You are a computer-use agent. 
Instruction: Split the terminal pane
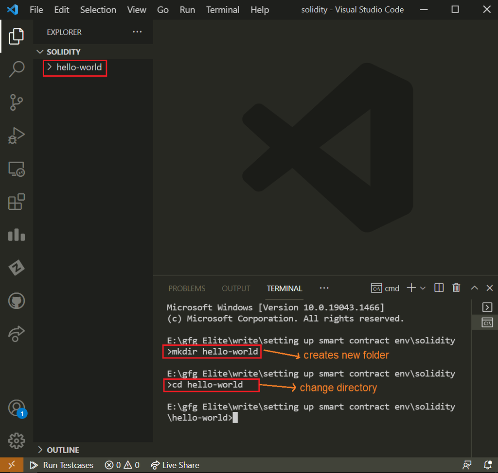(439, 288)
